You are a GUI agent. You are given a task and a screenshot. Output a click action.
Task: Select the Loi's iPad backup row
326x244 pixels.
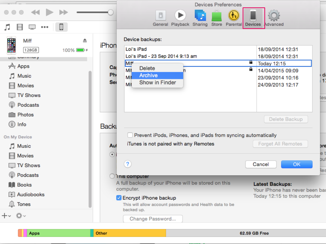click(x=218, y=49)
